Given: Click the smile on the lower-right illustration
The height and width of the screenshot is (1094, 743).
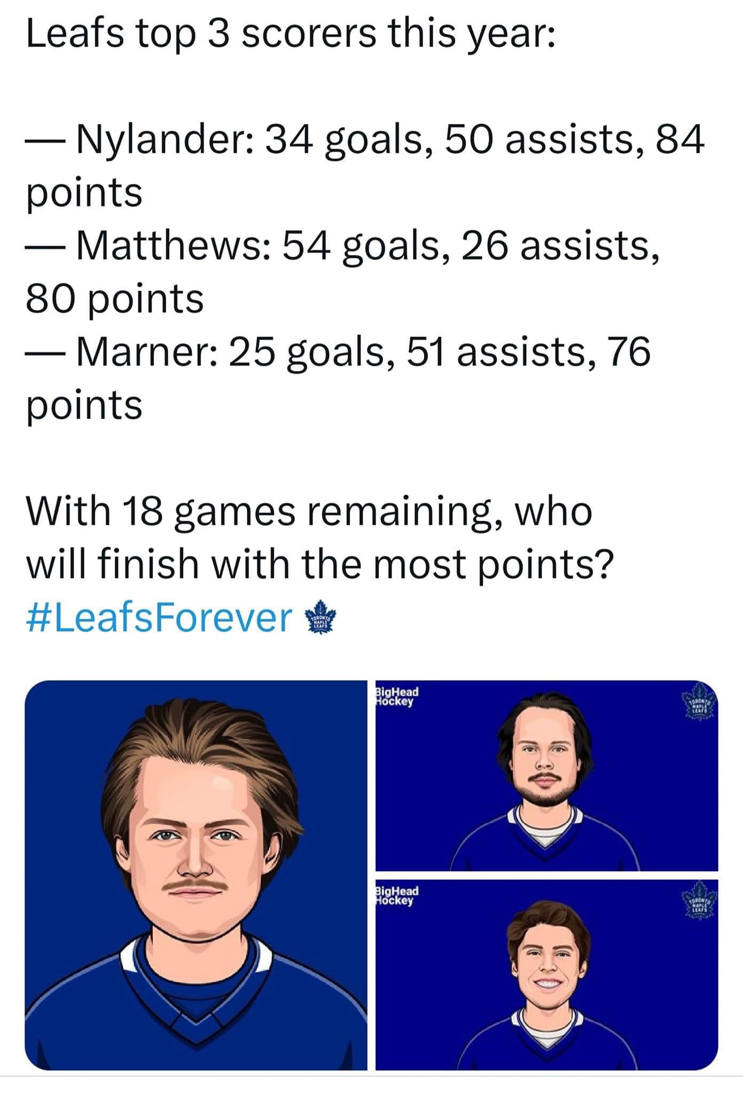Looking at the screenshot, I should 546,984.
